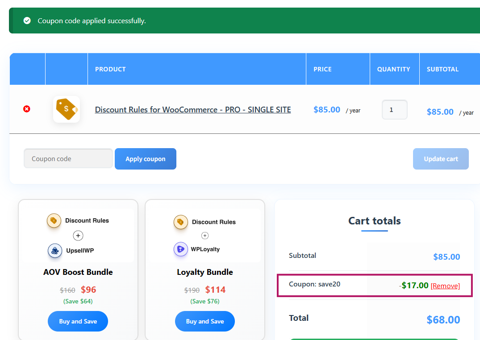Image resolution: width=480 pixels, height=340 pixels.
Task: Click the plus icon in AOV Boost Bundle
Action: coord(78,235)
